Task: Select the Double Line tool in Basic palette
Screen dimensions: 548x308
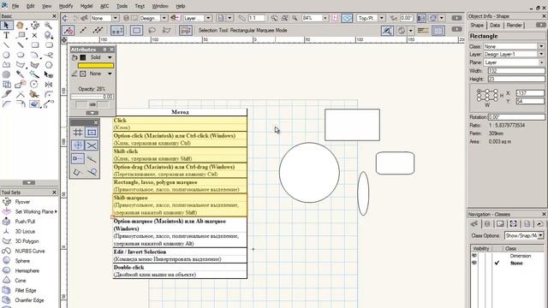Action: (x=21, y=45)
